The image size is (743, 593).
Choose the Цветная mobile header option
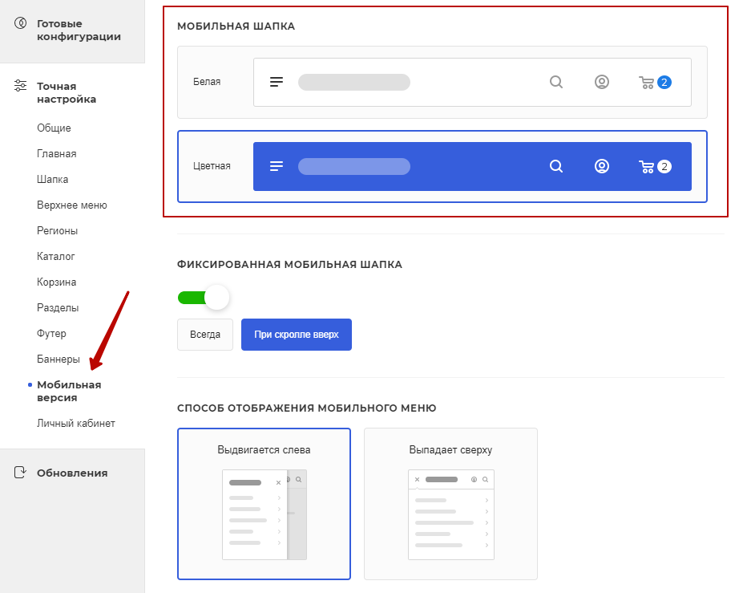click(x=442, y=167)
